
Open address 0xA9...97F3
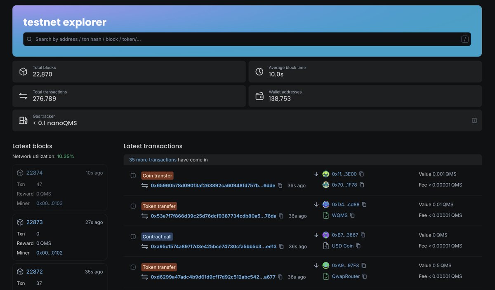[x=345, y=265]
